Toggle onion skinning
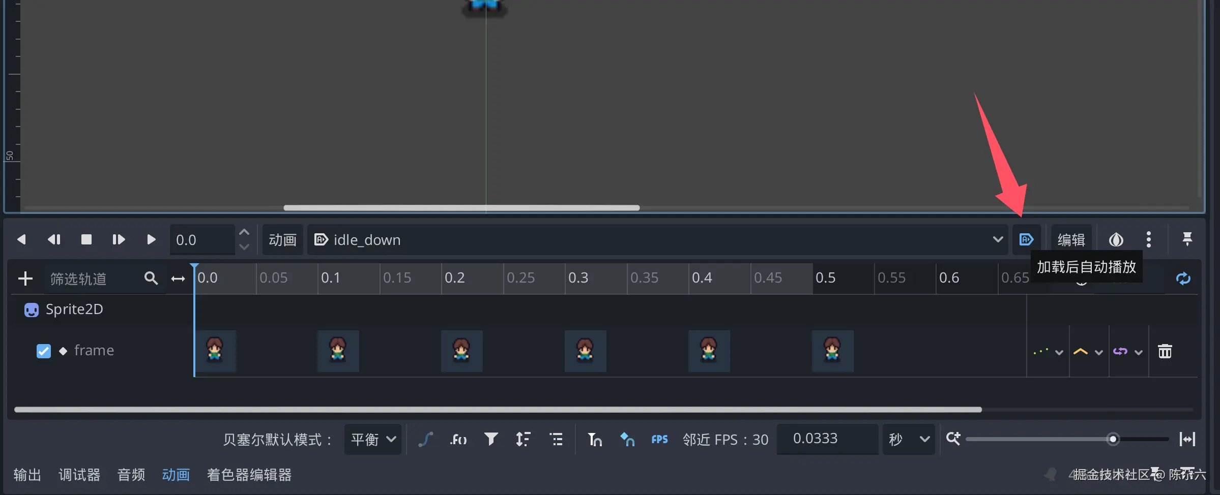 [x=1116, y=239]
